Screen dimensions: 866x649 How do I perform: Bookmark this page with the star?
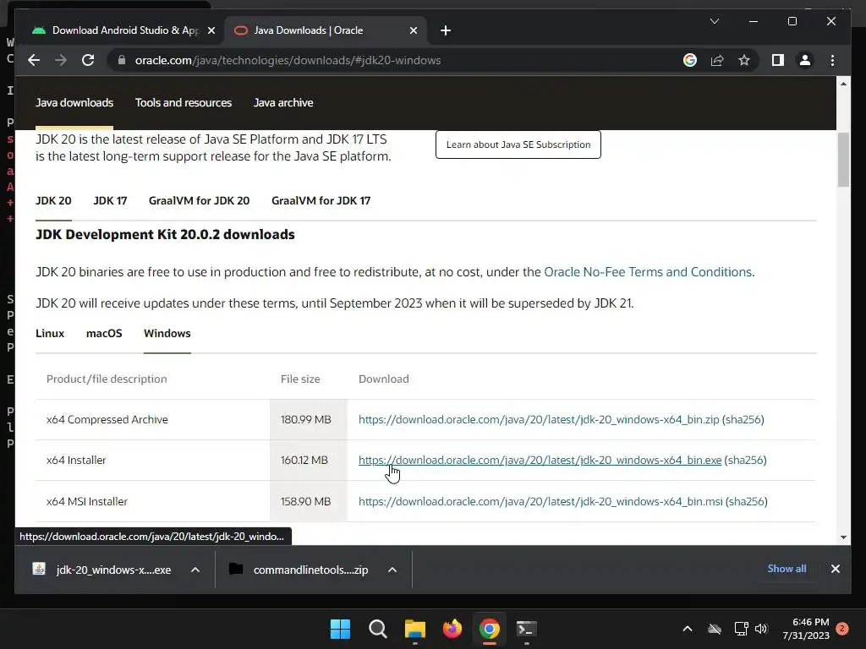744,60
